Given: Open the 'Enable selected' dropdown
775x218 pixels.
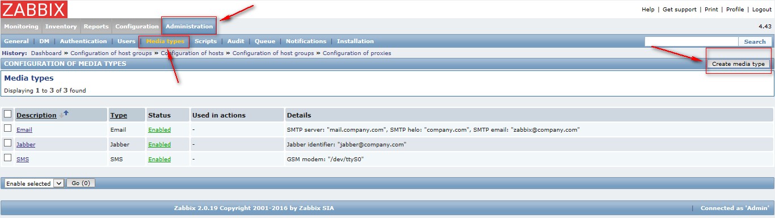Looking at the screenshot, I should pyautogui.click(x=34, y=183).
